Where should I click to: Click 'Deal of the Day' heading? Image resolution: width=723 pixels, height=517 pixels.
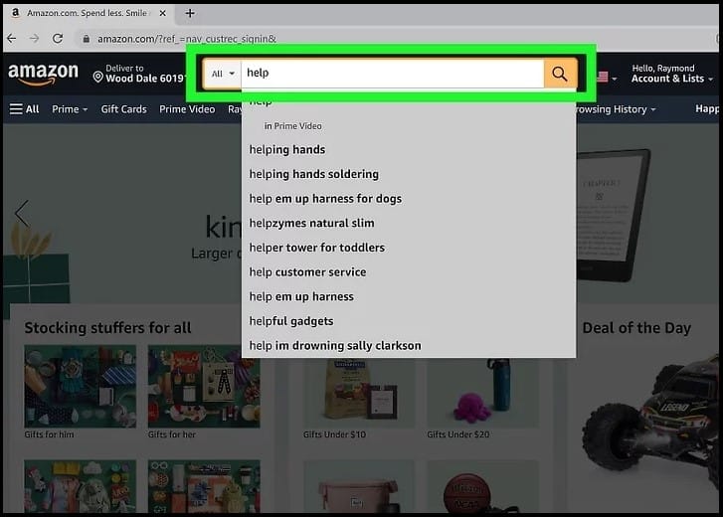click(x=636, y=328)
